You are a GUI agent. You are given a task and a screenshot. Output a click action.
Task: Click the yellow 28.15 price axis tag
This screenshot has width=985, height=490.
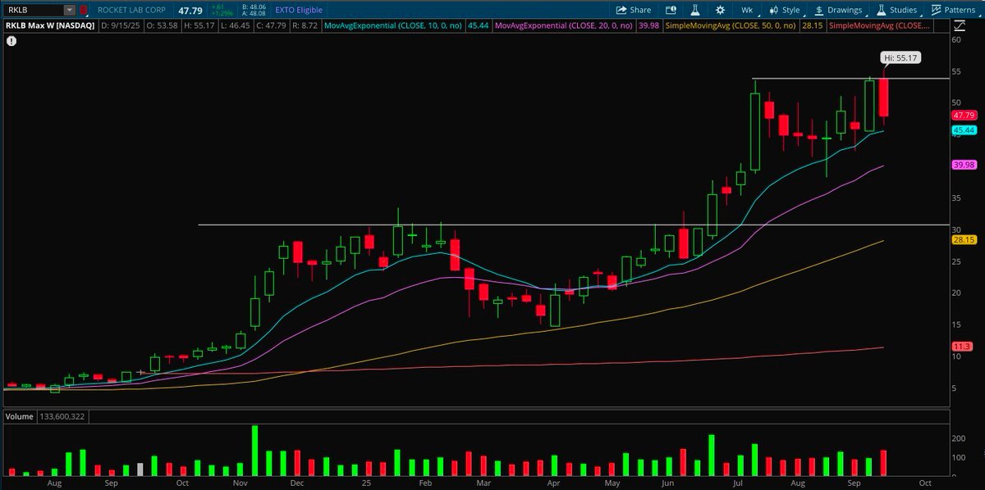point(963,240)
